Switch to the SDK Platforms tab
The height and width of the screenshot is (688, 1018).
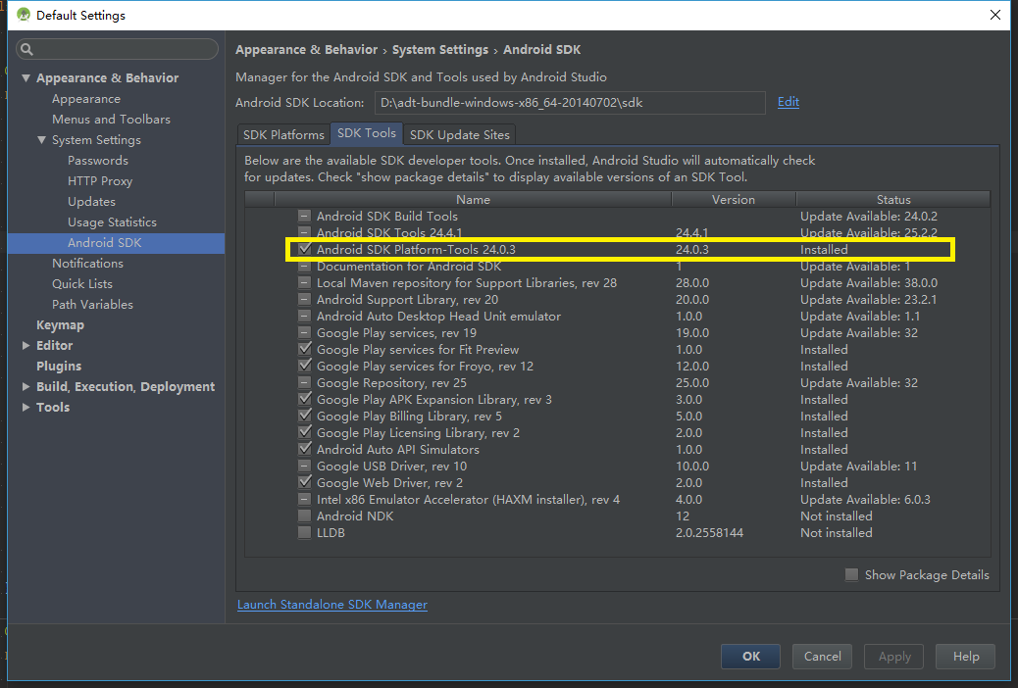click(x=283, y=134)
